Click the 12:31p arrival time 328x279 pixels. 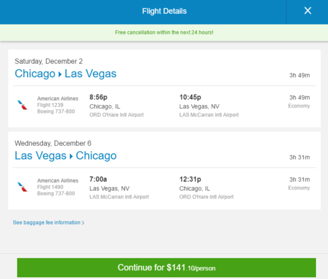click(190, 179)
